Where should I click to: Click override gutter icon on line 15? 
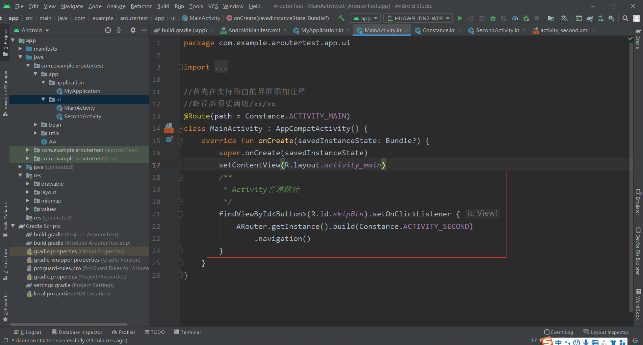pos(170,140)
